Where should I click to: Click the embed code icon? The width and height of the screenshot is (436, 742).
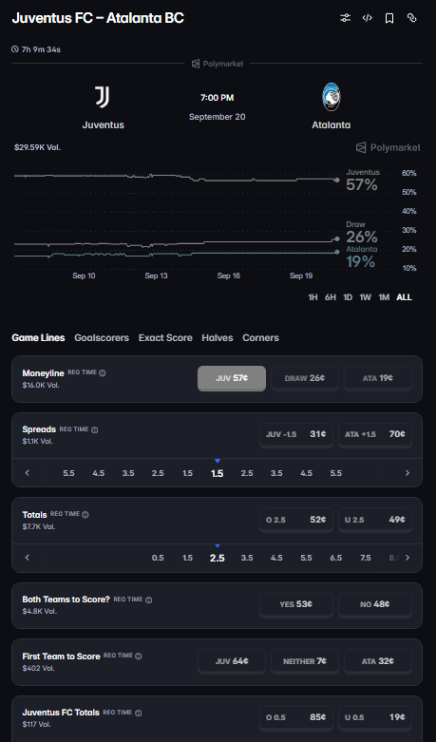(368, 18)
